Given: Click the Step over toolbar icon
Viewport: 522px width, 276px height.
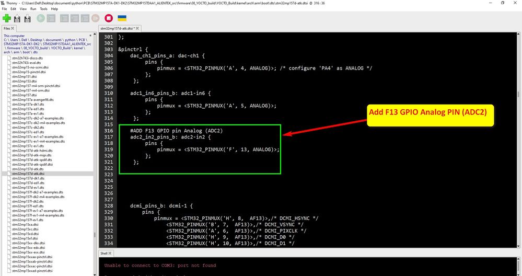Looking at the screenshot, I should coord(64,18).
